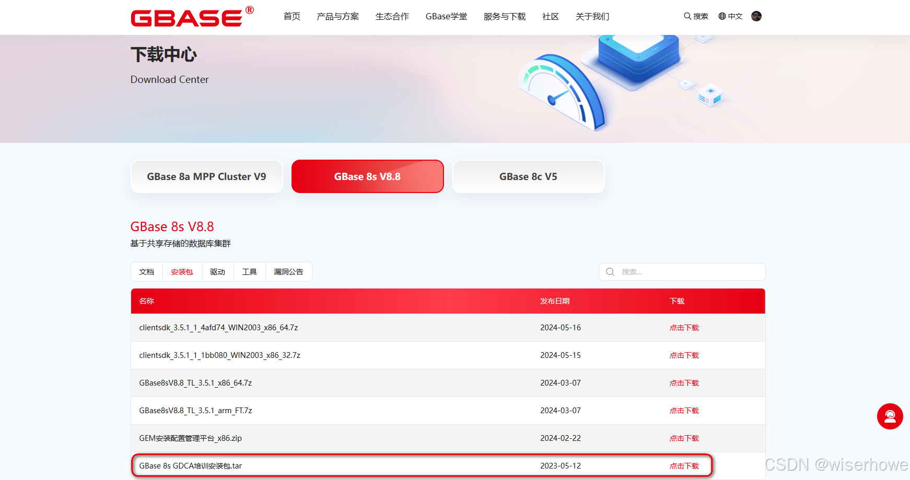Download GBase 8s GDCA培训安装包.tar via 点击下载
This screenshot has width=910, height=480.
(684, 466)
